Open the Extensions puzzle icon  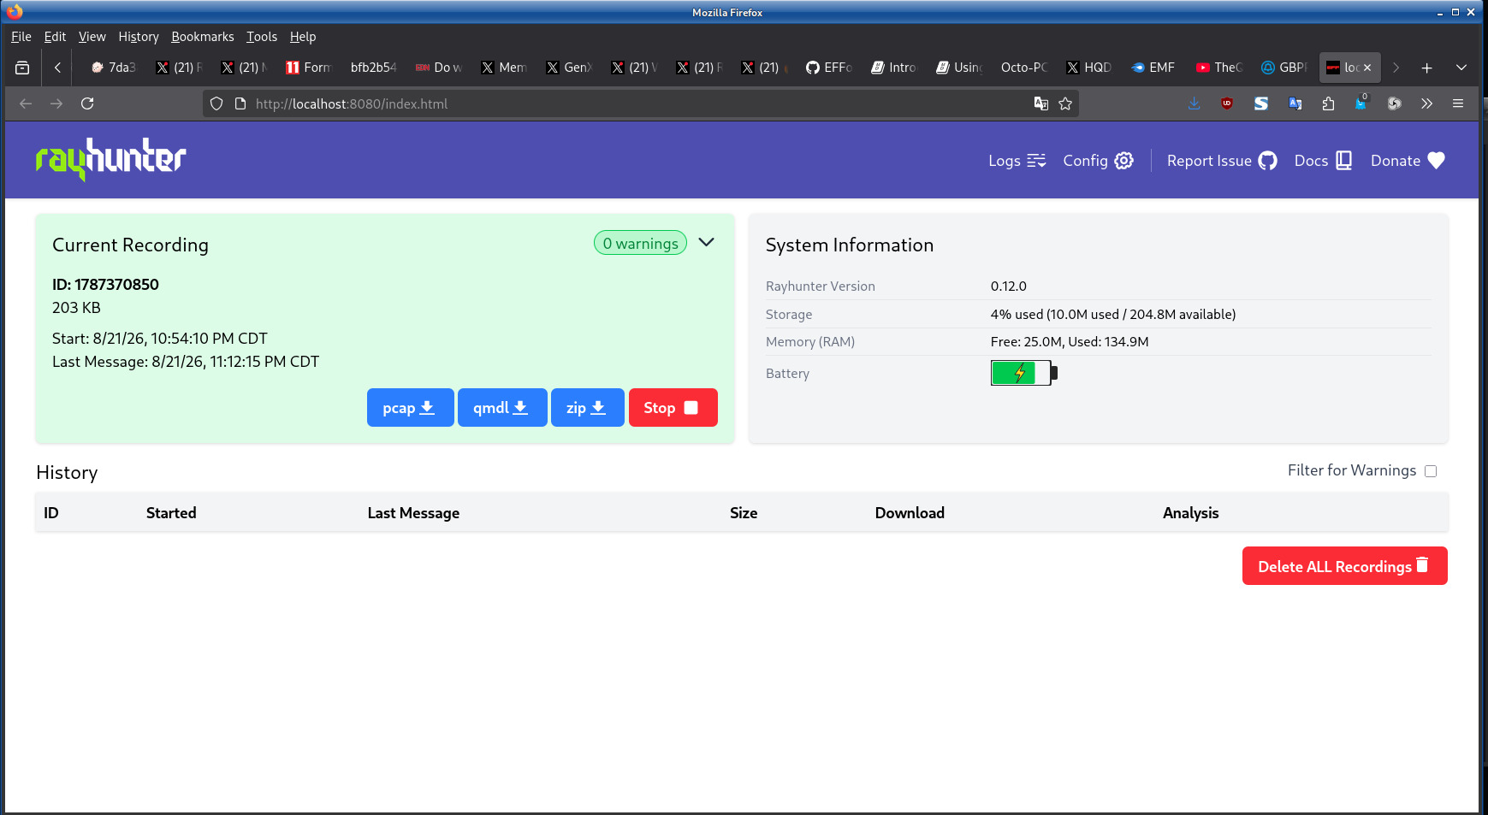1328,103
